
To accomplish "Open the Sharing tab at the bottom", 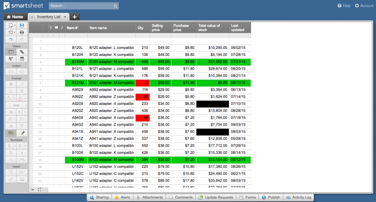I will pyautogui.click(x=99, y=197).
